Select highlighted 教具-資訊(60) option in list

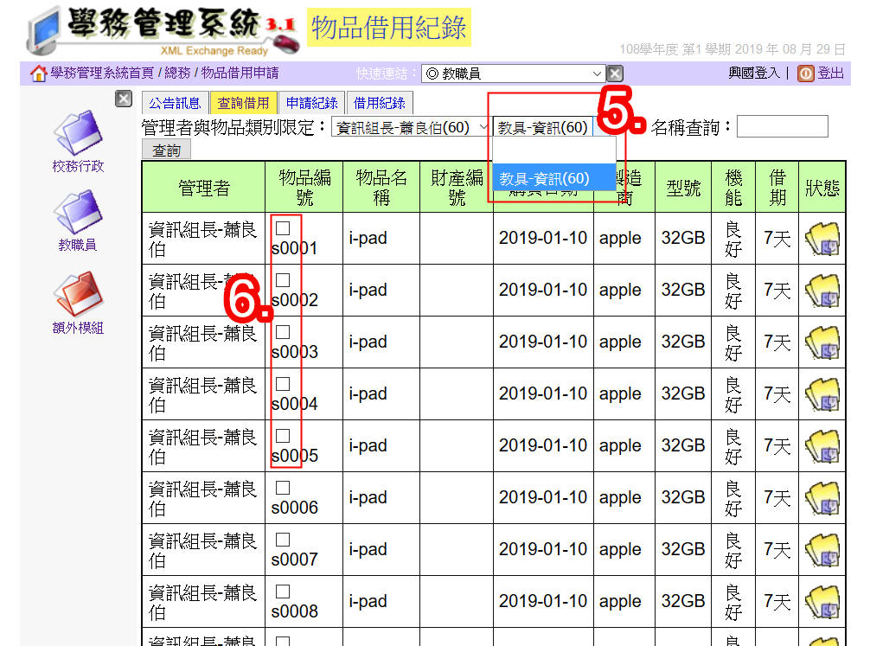coord(553,178)
